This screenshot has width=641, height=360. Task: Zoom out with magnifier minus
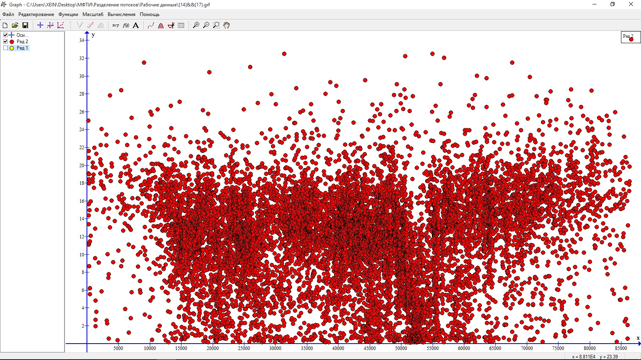point(206,25)
